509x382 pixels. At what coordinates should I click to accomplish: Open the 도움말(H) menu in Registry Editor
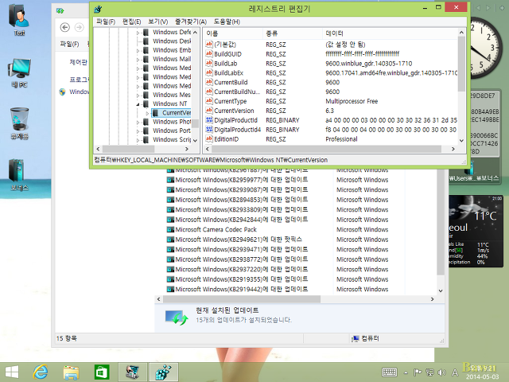click(227, 21)
